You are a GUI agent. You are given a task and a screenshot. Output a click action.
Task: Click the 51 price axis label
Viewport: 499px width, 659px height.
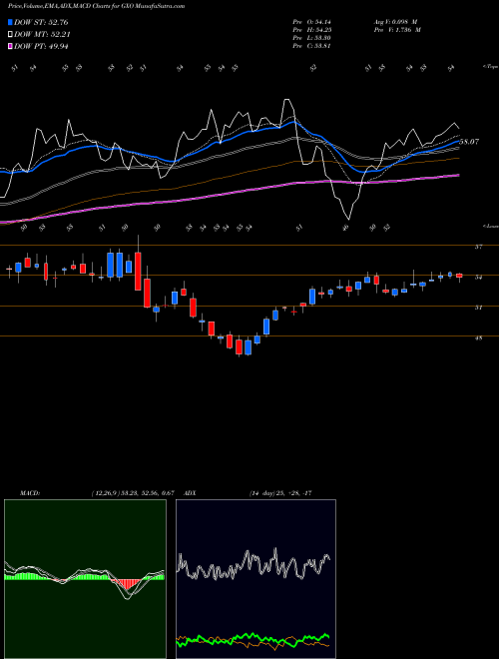[478, 308]
